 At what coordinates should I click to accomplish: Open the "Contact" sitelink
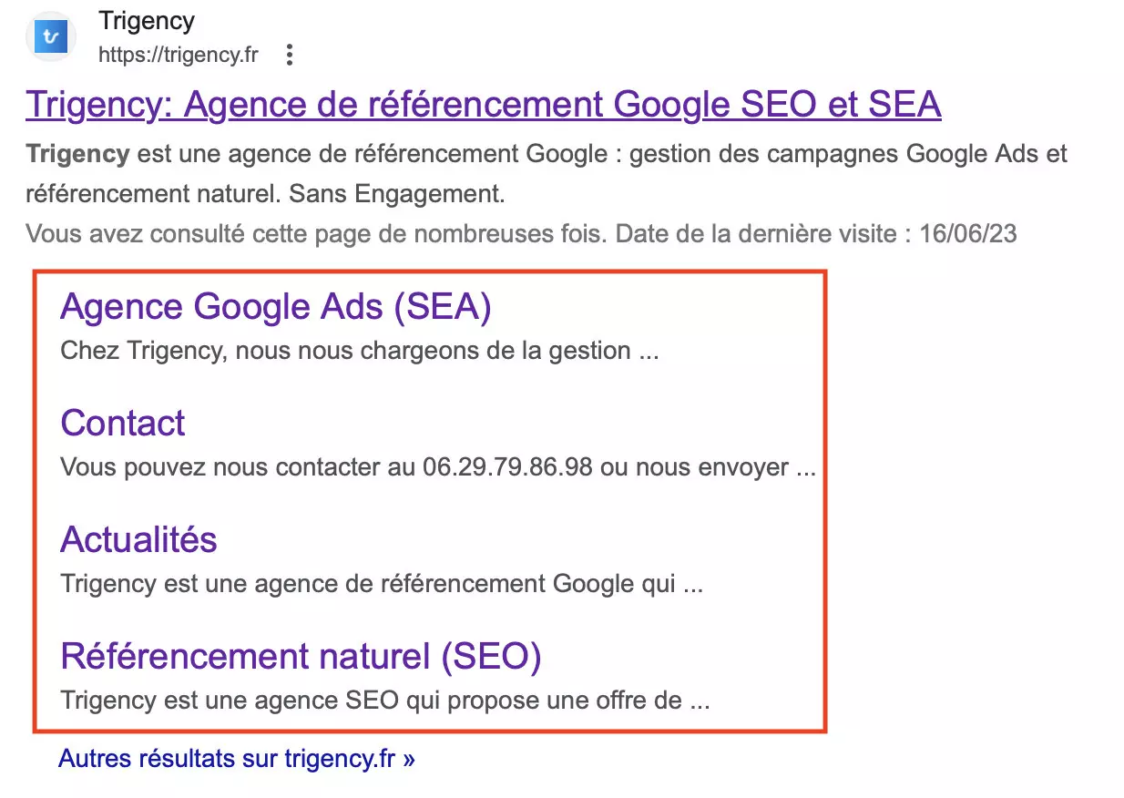tap(122, 423)
